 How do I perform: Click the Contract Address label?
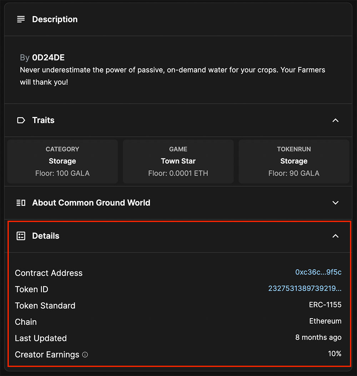[49, 273]
